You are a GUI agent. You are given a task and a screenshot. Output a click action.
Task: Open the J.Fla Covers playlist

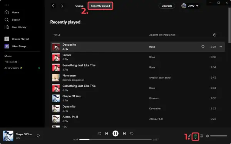[13, 68]
